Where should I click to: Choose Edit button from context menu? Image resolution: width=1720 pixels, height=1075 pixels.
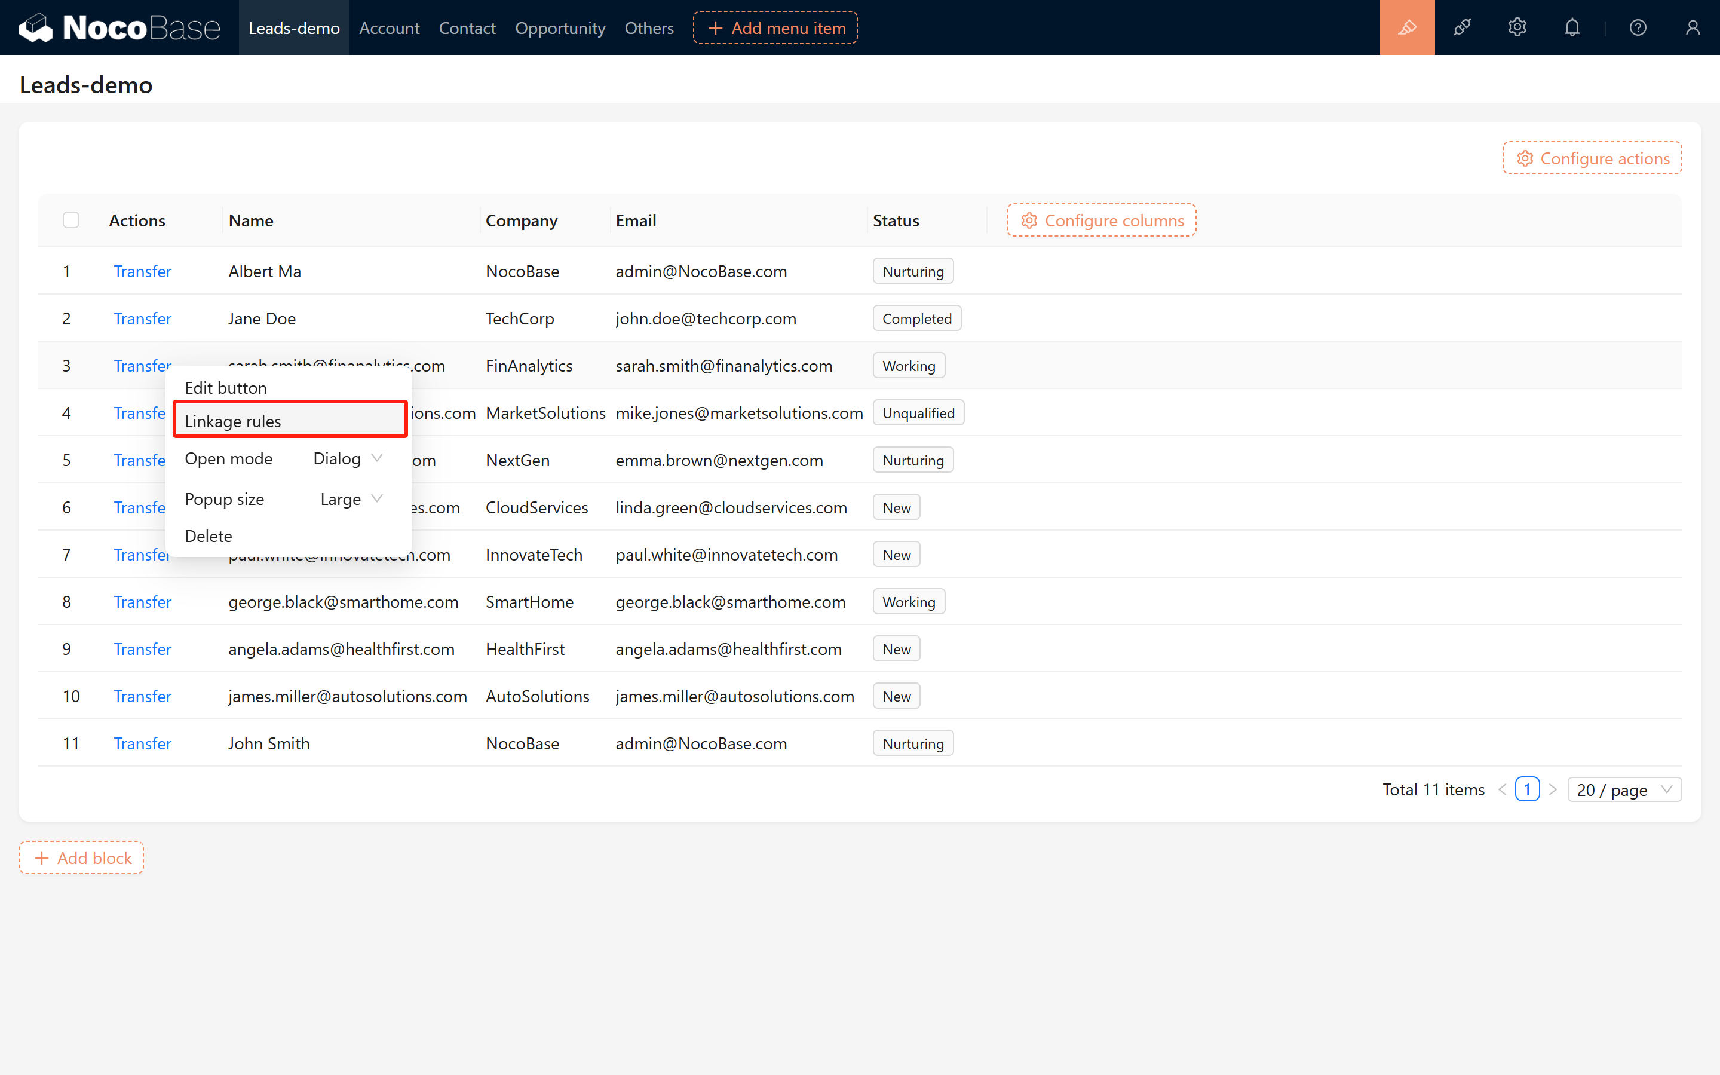pos(226,387)
